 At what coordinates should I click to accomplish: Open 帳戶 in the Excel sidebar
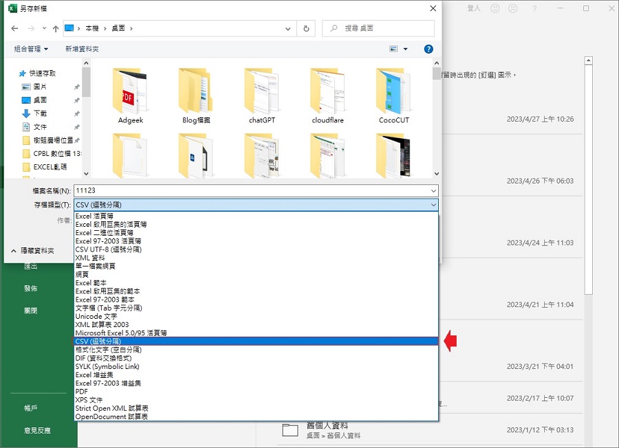31,408
